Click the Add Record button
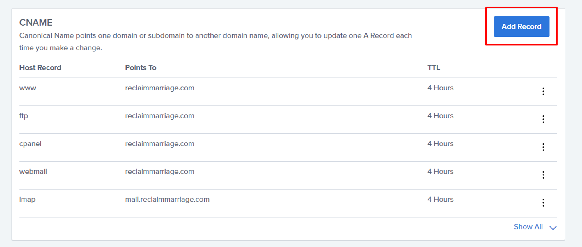582x247 pixels. (x=521, y=26)
